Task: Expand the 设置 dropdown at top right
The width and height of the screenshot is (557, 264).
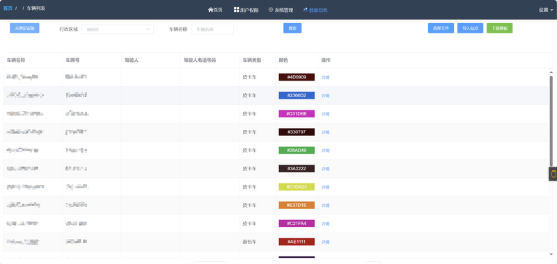Action: [x=546, y=10]
